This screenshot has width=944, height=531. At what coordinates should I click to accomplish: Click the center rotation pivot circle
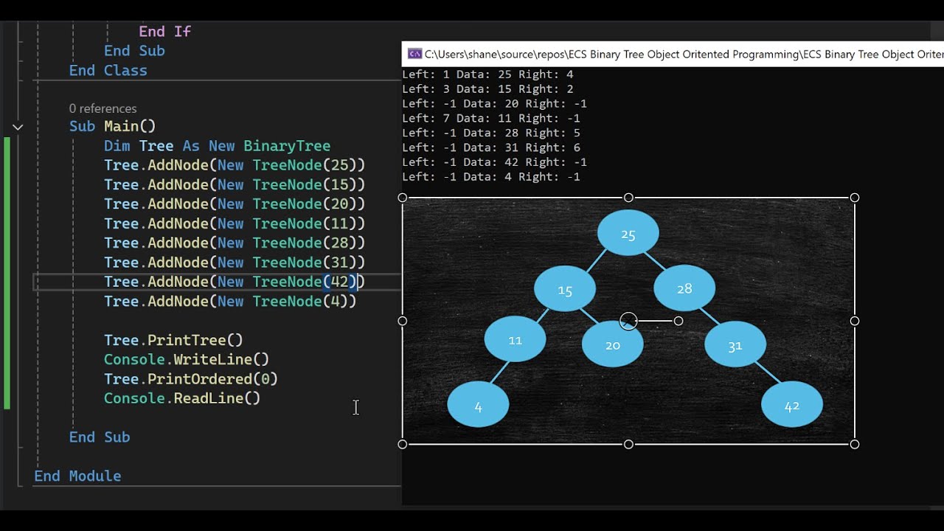click(x=628, y=321)
